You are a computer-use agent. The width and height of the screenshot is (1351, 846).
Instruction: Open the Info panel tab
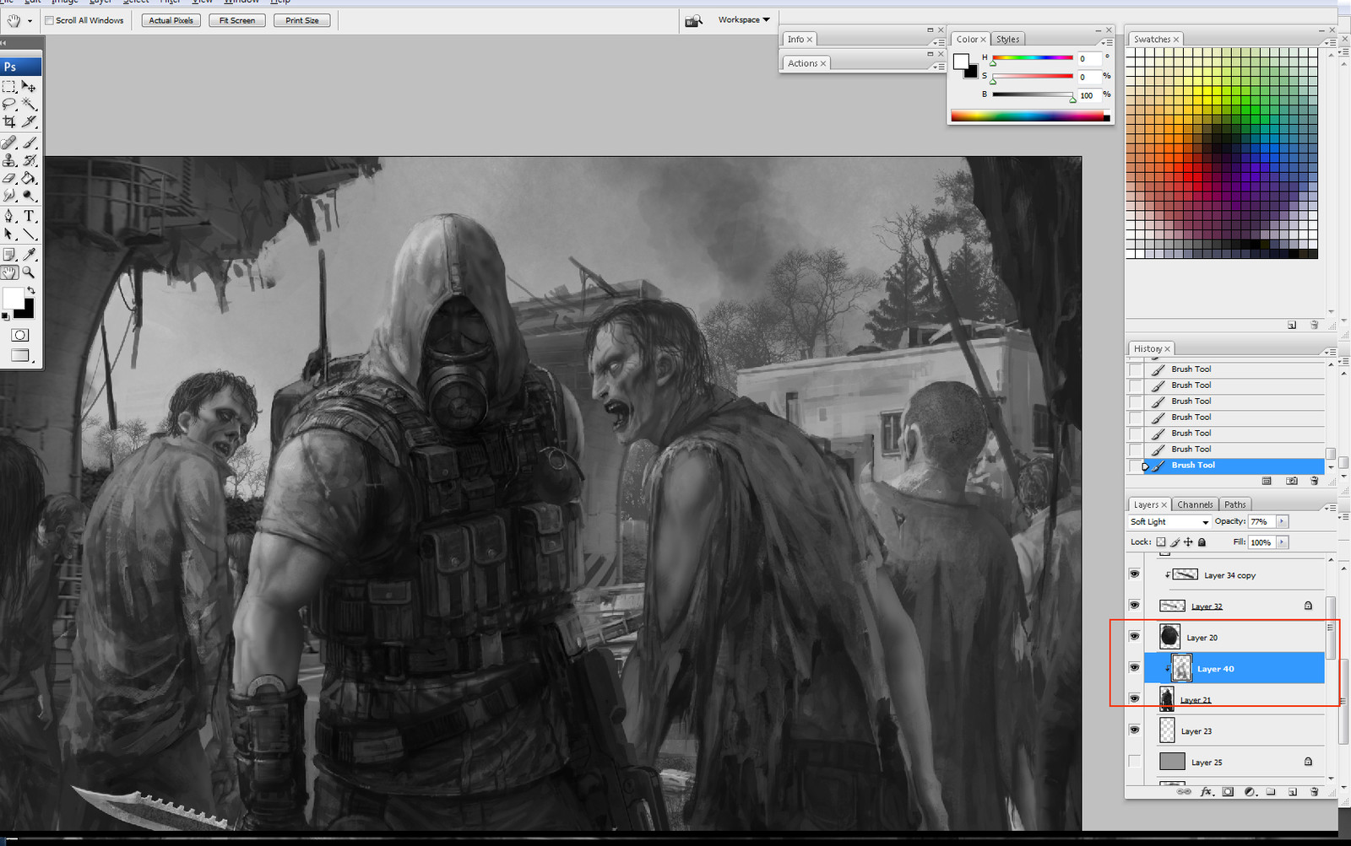[799, 39]
